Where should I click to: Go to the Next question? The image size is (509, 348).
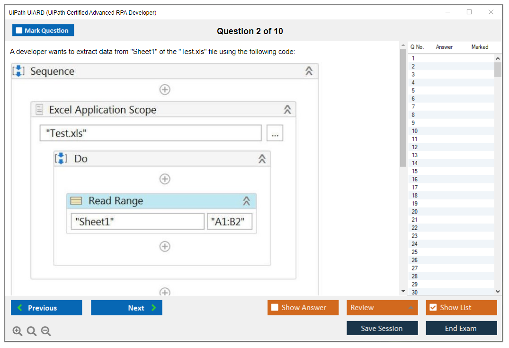click(x=126, y=308)
